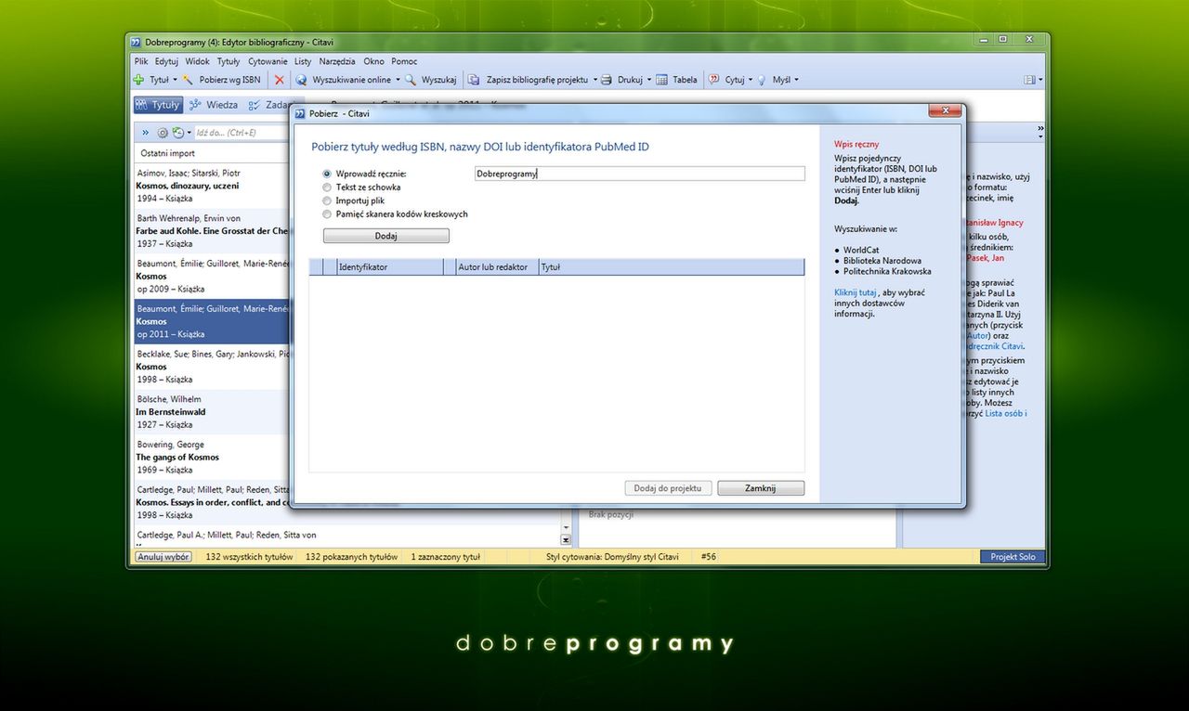This screenshot has height=711, width=1189.
Task: Click the Tabela grid icon
Action: [662, 80]
